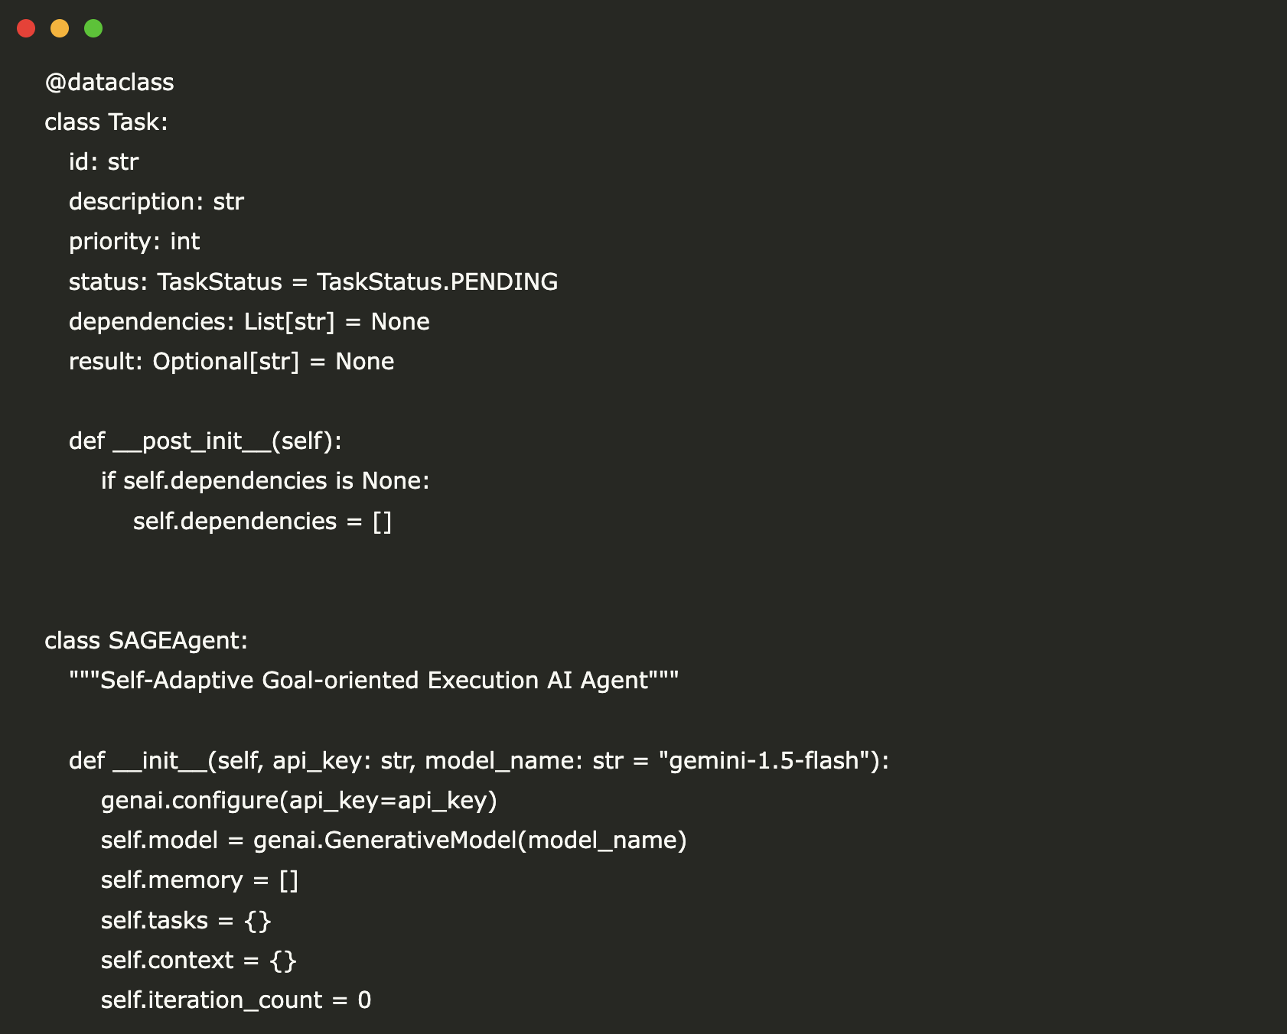The width and height of the screenshot is (1287, 1034).
Task: Place cursor on 'class Task:' line
Action: [106, 122]
